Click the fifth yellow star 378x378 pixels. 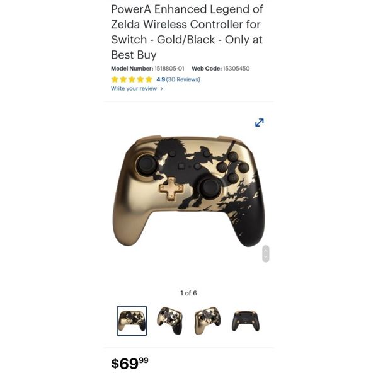tap(149, 79)
